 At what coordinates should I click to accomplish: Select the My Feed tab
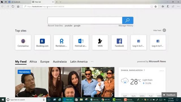[x=21, y=62]
